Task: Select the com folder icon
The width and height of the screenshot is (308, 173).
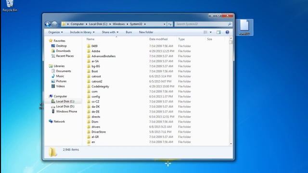Action: tap(89, 92)
